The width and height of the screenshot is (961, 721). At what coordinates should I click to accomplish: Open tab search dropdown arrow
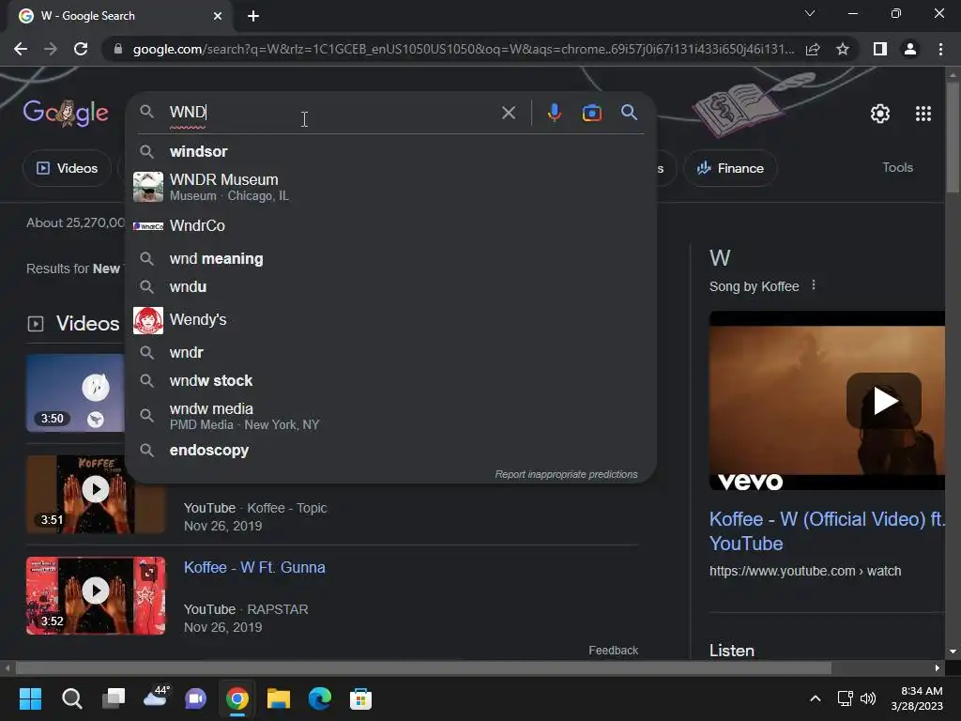810,13
